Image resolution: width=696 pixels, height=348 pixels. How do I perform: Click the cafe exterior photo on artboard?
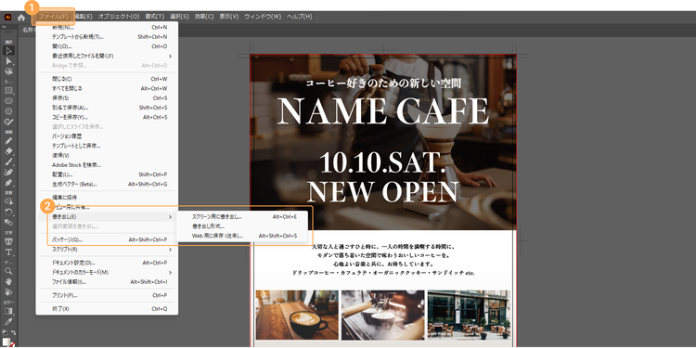coord(469,316)
